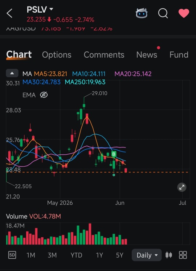Open the Comments tab
The height and width of the screenshot is (271, 196).
(x=104, y=55)
